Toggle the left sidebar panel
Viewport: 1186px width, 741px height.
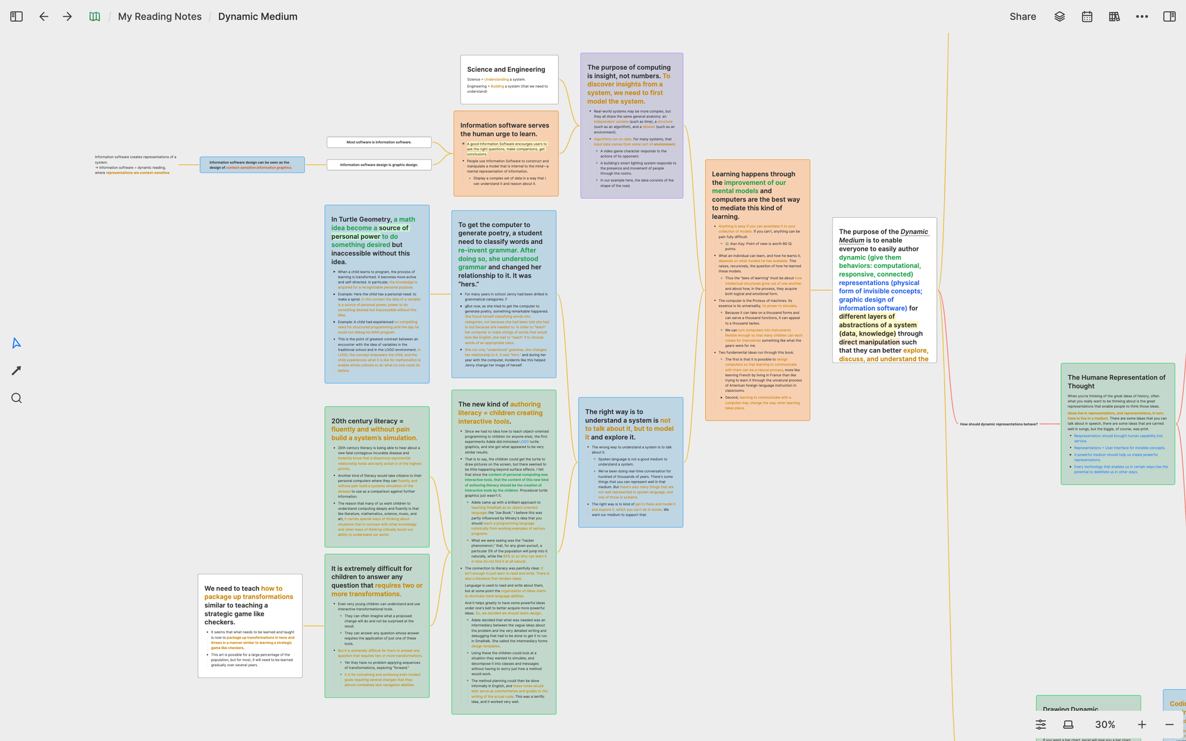click(x=17, y=17)
